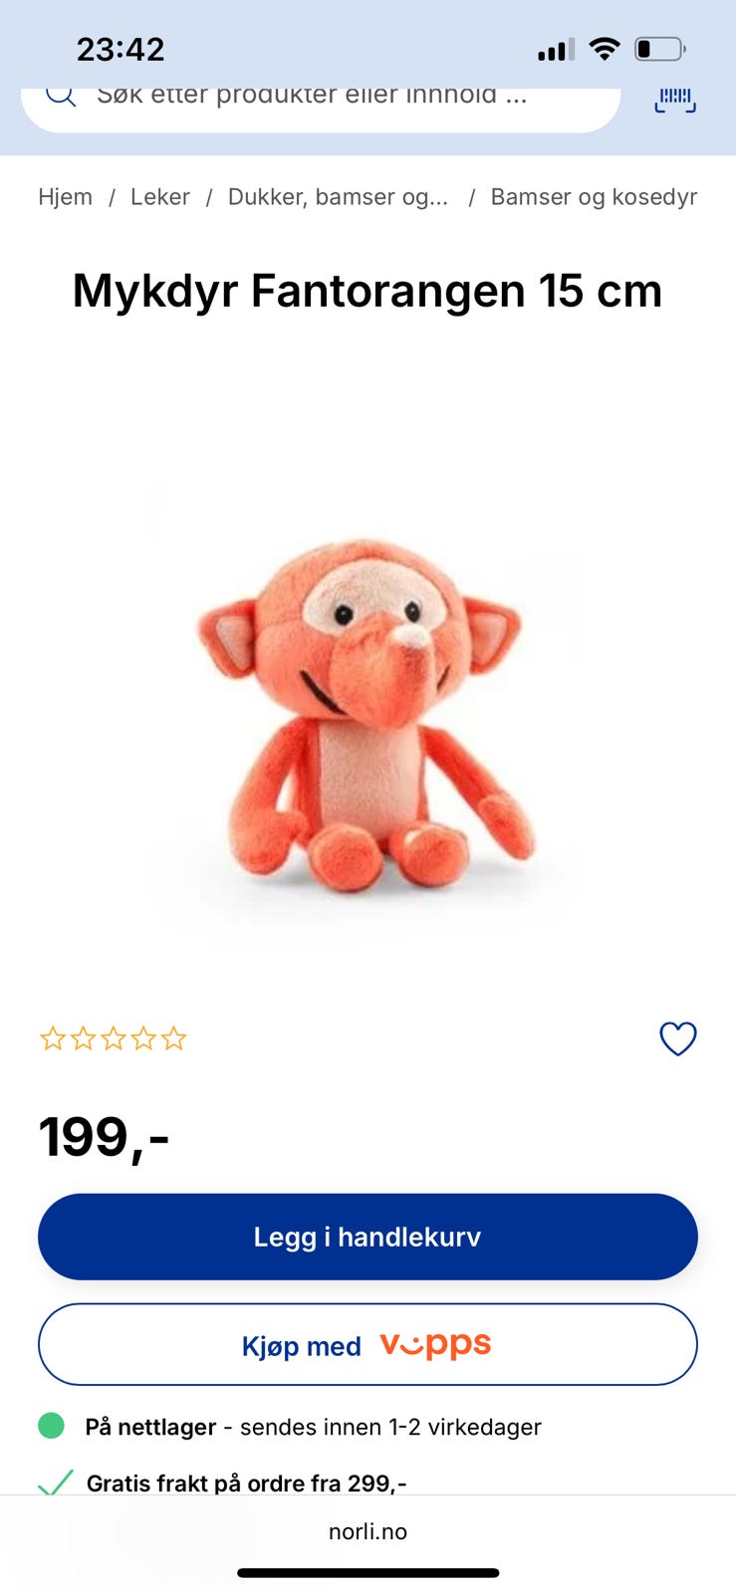The image size is (736, 1593).
Task: Go to Hjem breadcrumb
Action: click(x=66, y=197)
